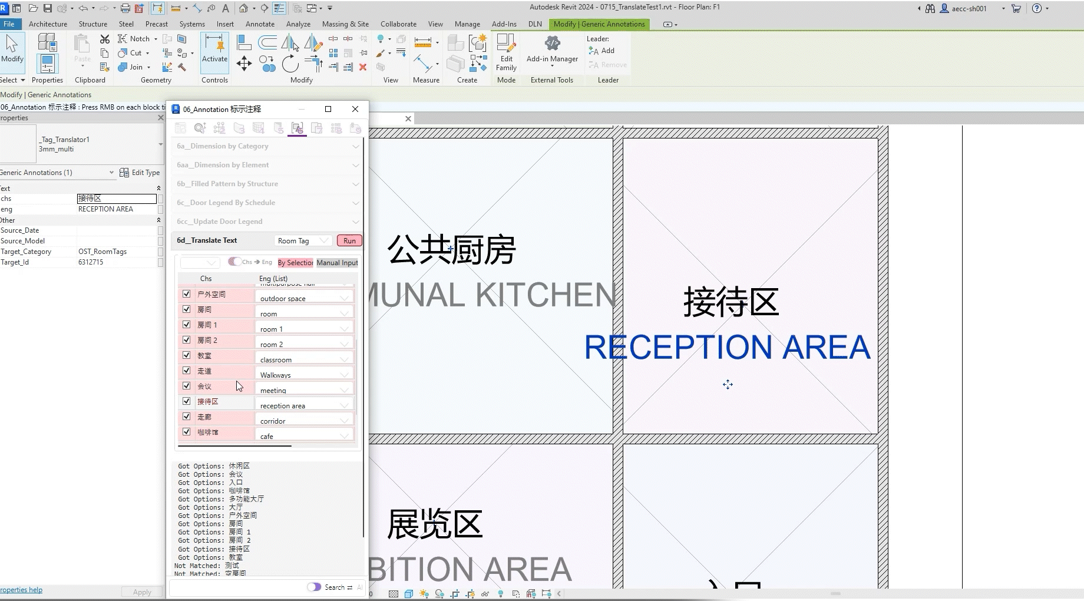Uncheck the 会议 row checkbox

click(x=187, y=385)
